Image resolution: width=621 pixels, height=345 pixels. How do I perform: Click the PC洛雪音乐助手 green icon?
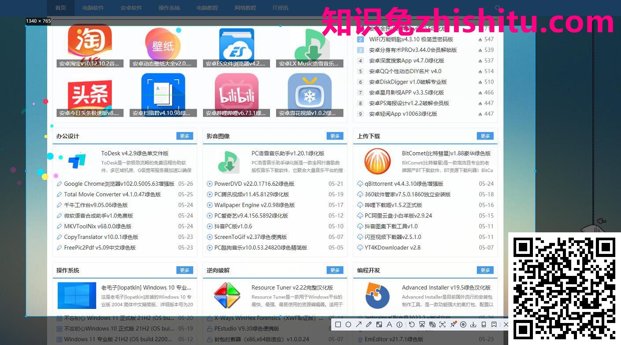point(228,161)
